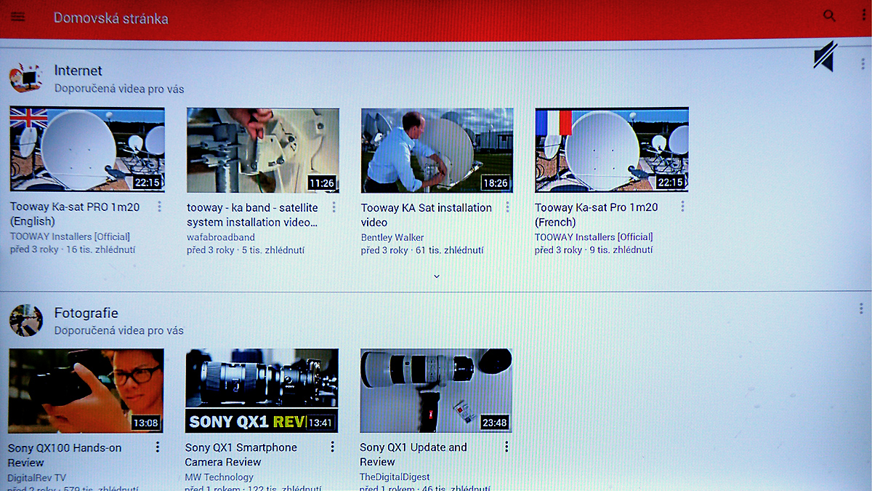Open title Sony QX100 Hands-on Review
This screenshot has width=872, height=491.
click(x=65, y=455)
